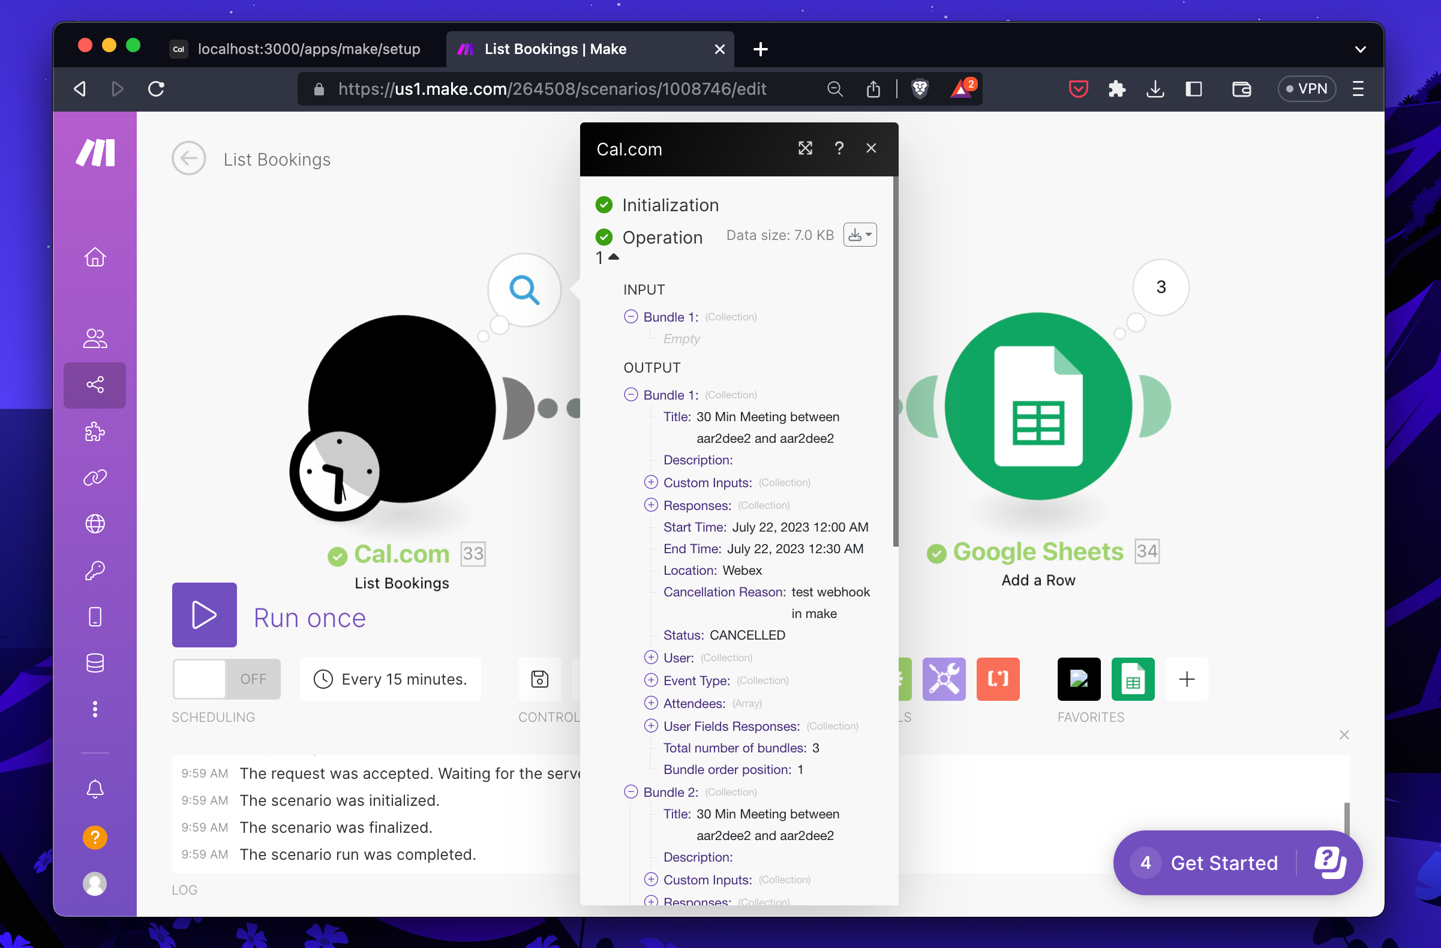
Task: Toggle the scenario scheduling OFF switch
Action: coord(226,679)
